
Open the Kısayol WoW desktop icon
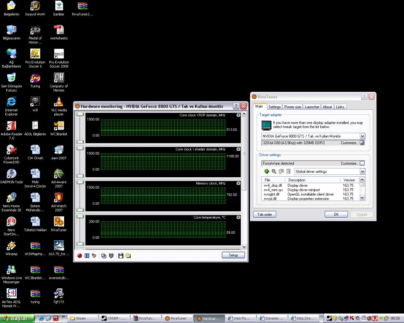[35, 8]
